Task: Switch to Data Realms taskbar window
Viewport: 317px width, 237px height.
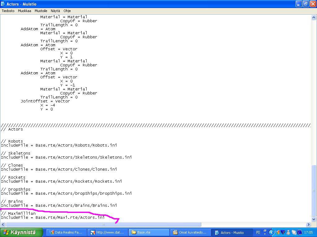Action: pos(66,232)
